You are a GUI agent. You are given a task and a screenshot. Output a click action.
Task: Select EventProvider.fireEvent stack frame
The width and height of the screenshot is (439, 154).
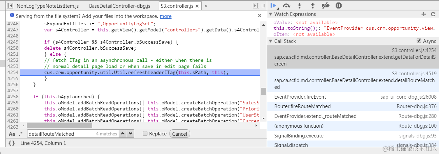(x=353, y=97)
